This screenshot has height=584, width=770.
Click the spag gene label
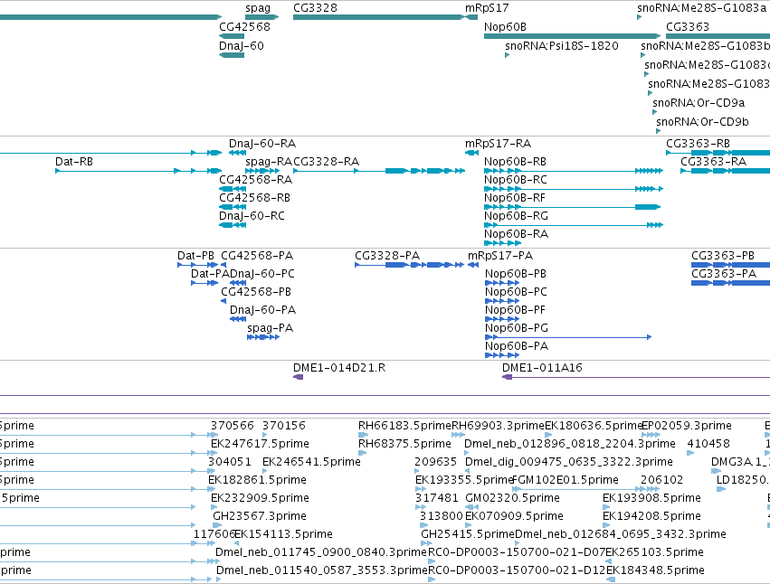pyautogui.click(x=258, y=8)
